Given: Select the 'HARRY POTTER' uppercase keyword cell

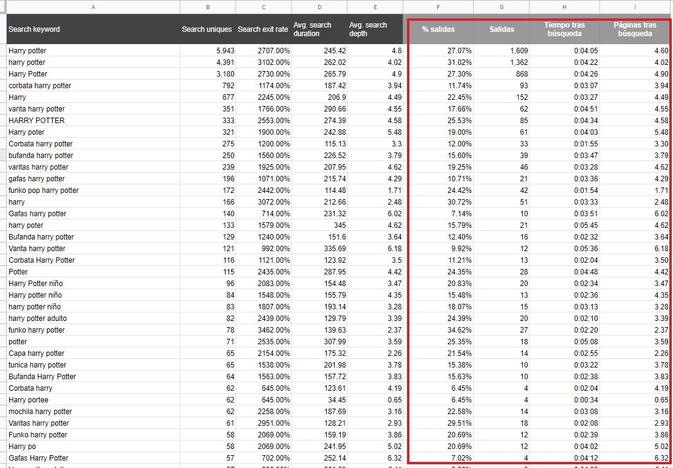Looking at the screenshot, I should [x=93, y=120].
